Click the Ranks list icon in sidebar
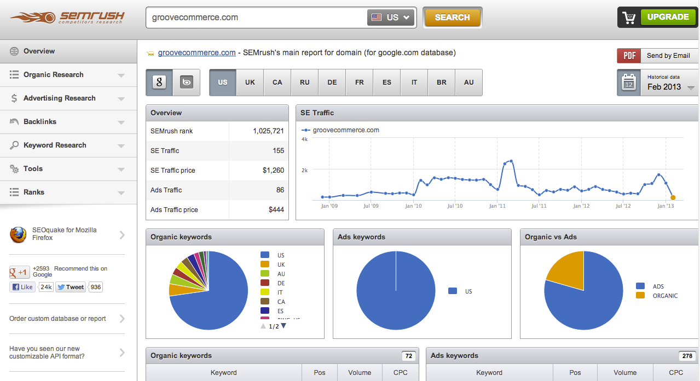700x381 pixels. [14, 192]
